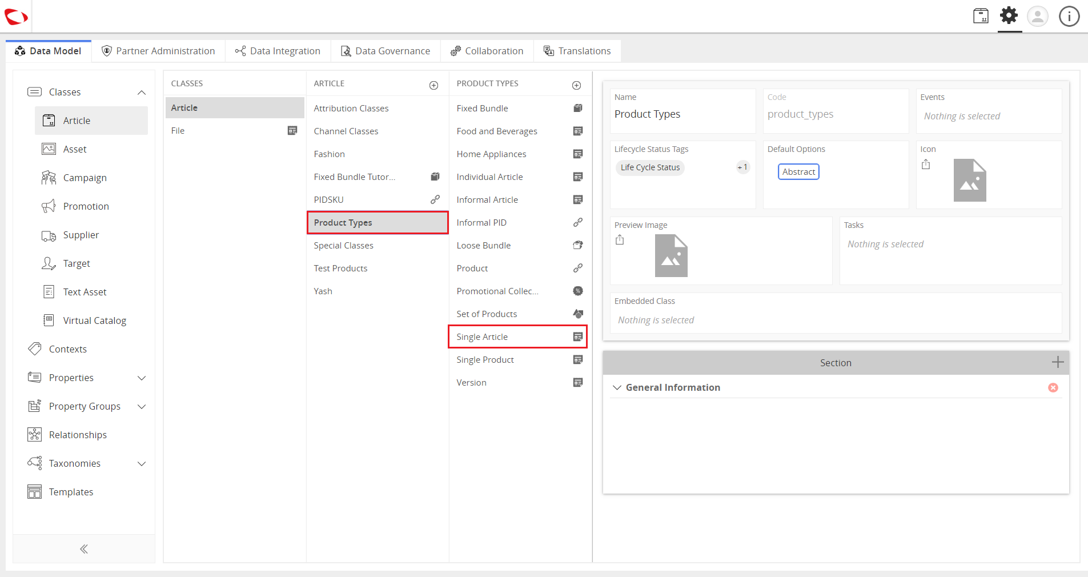Click the Events field
1088x577 pixels.
point(989,111)
